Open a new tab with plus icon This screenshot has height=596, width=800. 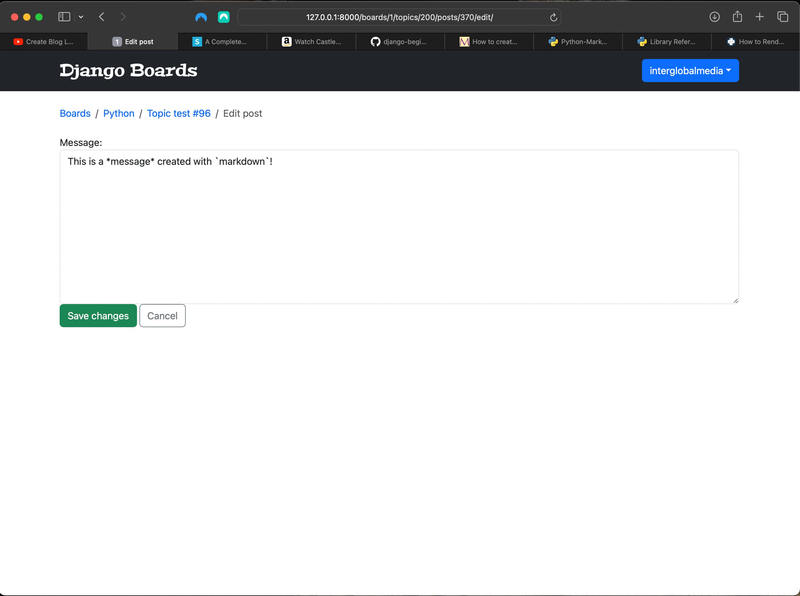760,17
